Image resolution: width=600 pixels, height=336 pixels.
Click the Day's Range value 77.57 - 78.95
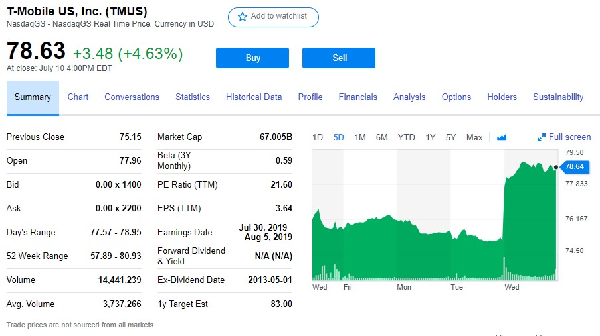[116, 232]
